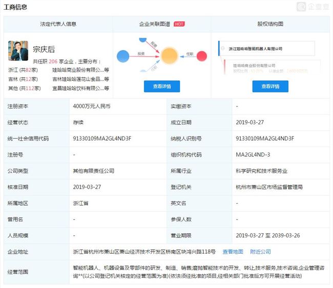Screen dimensions: 333x288
Task: Click region value 浙江省
Action: click(x=81, y=203)
